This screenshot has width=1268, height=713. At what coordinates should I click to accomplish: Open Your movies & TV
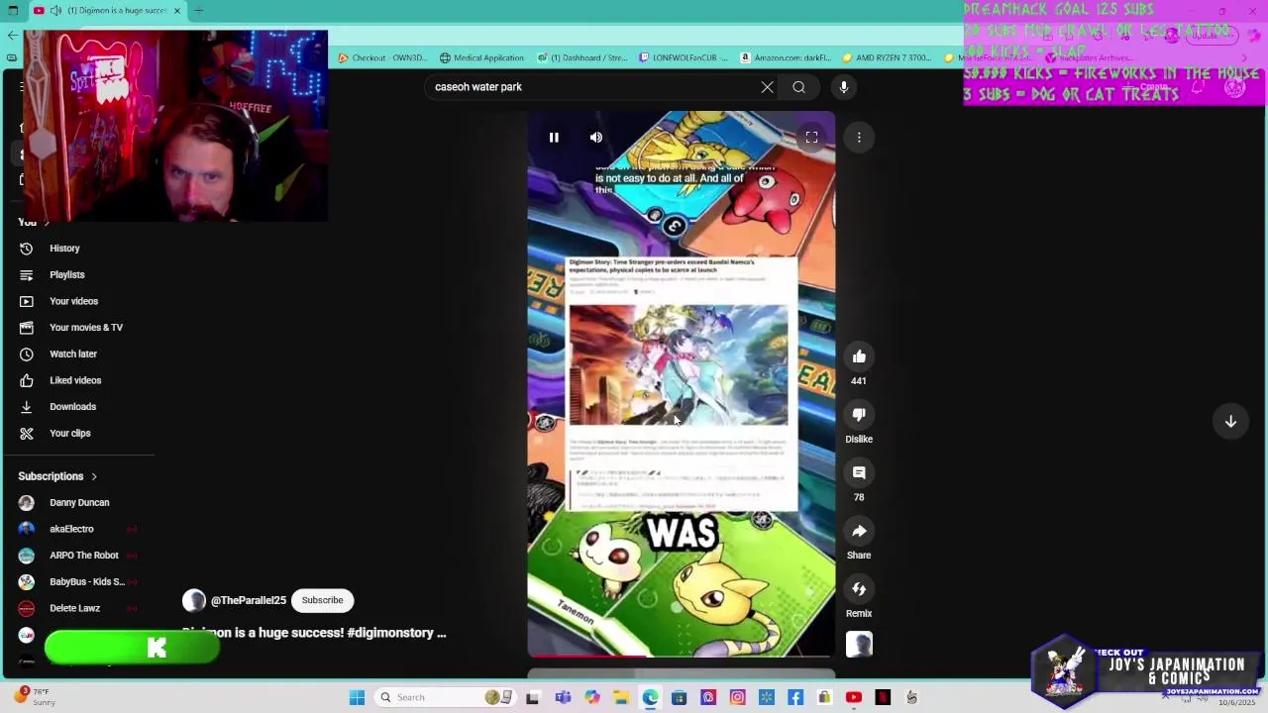[86, 328]
